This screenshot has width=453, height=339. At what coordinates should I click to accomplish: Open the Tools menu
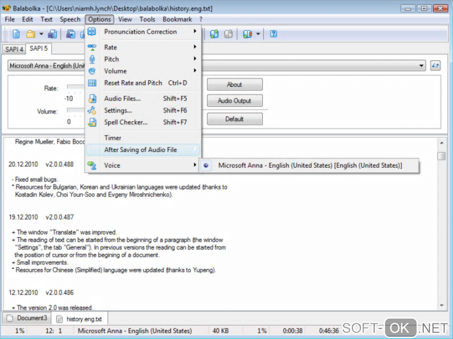click(x=147, y=20)
